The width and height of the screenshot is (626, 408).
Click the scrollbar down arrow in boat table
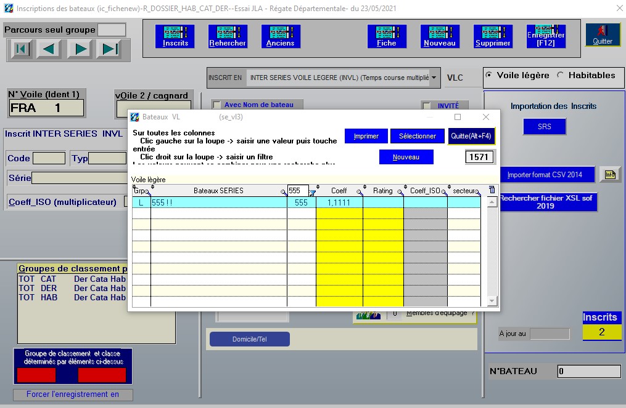coord(492,301)
